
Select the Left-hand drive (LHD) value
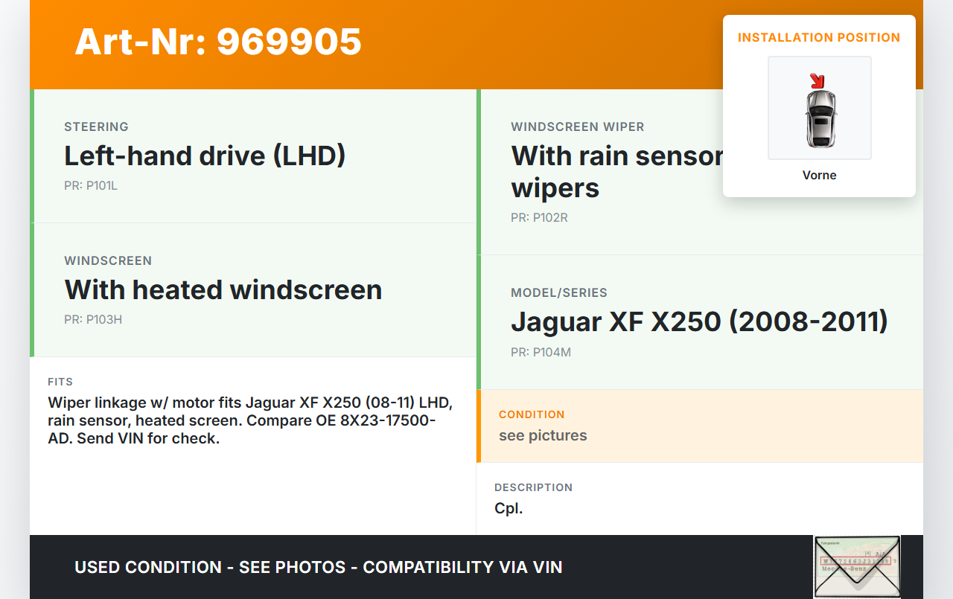point(205,156)
